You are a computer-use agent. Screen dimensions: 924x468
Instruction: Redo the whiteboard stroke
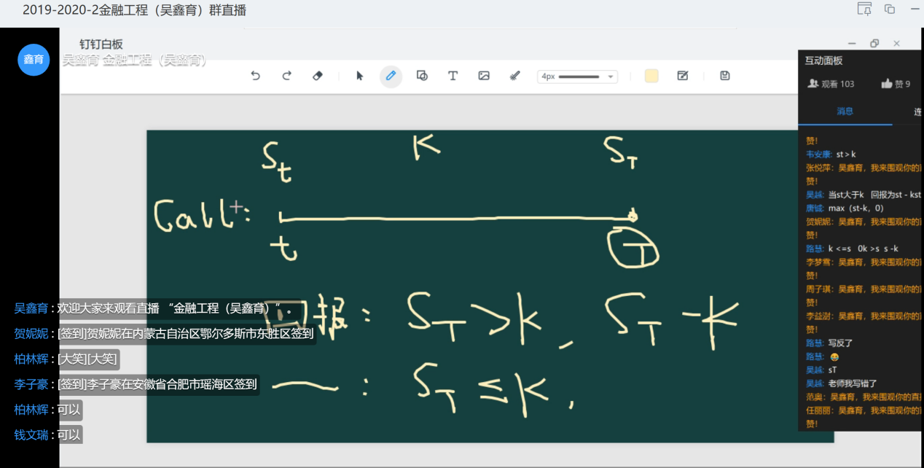286,76
